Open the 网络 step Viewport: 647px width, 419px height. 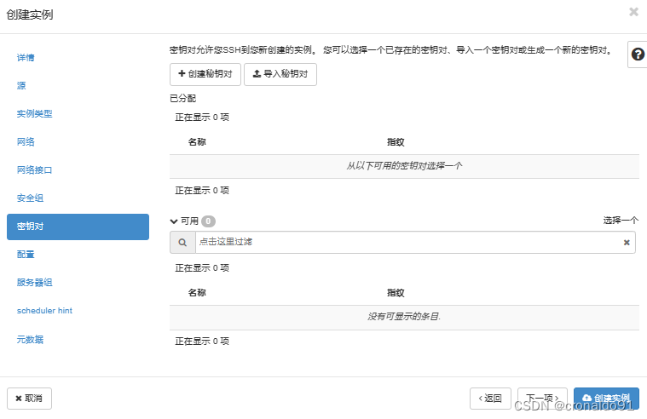[26, 142]
